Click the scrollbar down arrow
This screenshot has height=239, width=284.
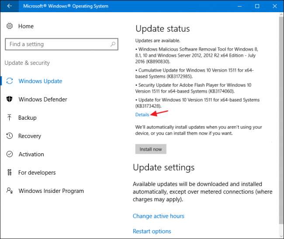click(281, 236)
